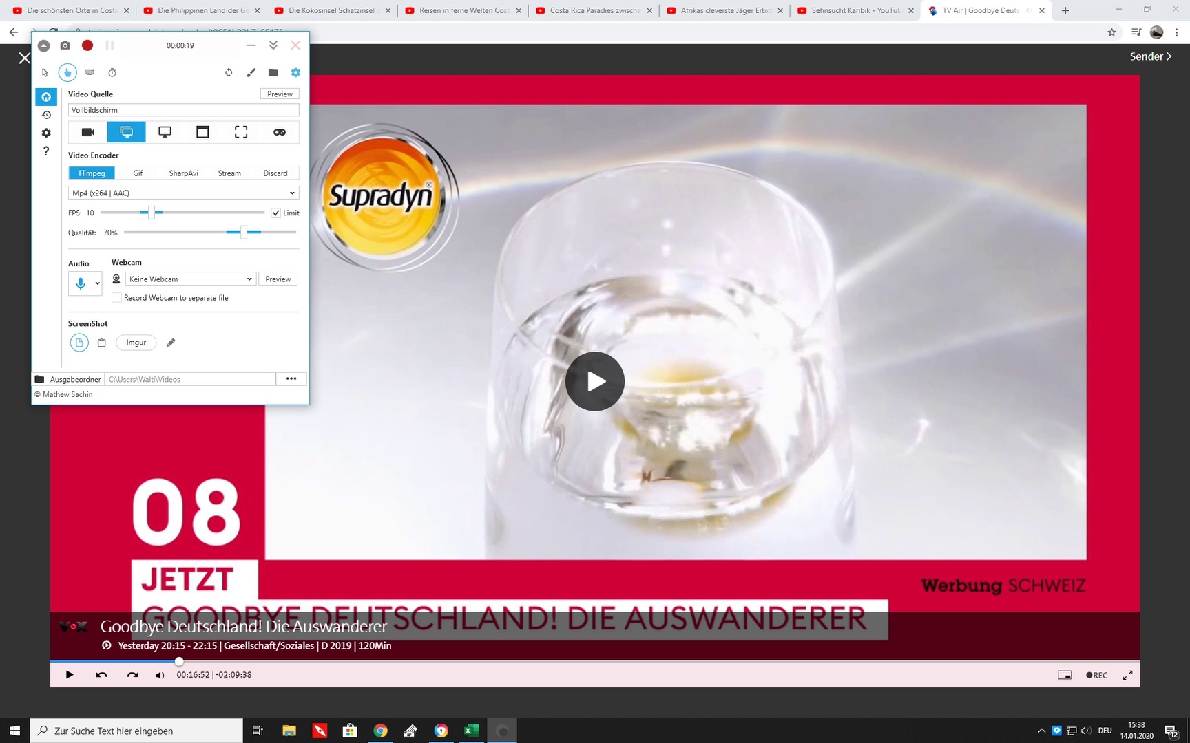The height and width of the screenshot is (743, 1190).
Task: Click the Imgur screenshot button
Action: coord(136,343)
